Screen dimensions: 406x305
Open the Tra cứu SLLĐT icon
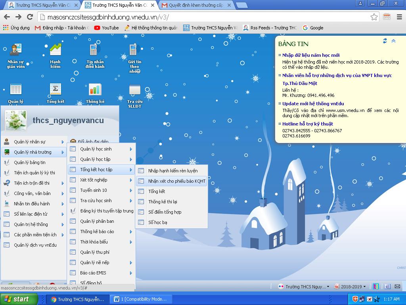click(134, 96)
